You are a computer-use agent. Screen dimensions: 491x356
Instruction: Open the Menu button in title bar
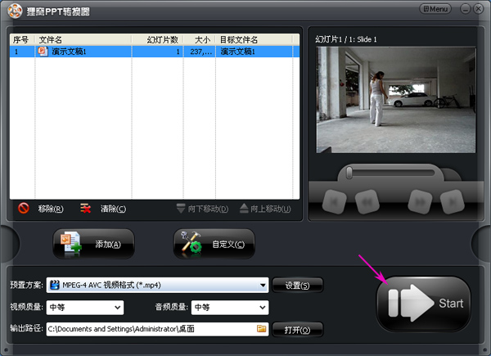[x=435, y=9]
